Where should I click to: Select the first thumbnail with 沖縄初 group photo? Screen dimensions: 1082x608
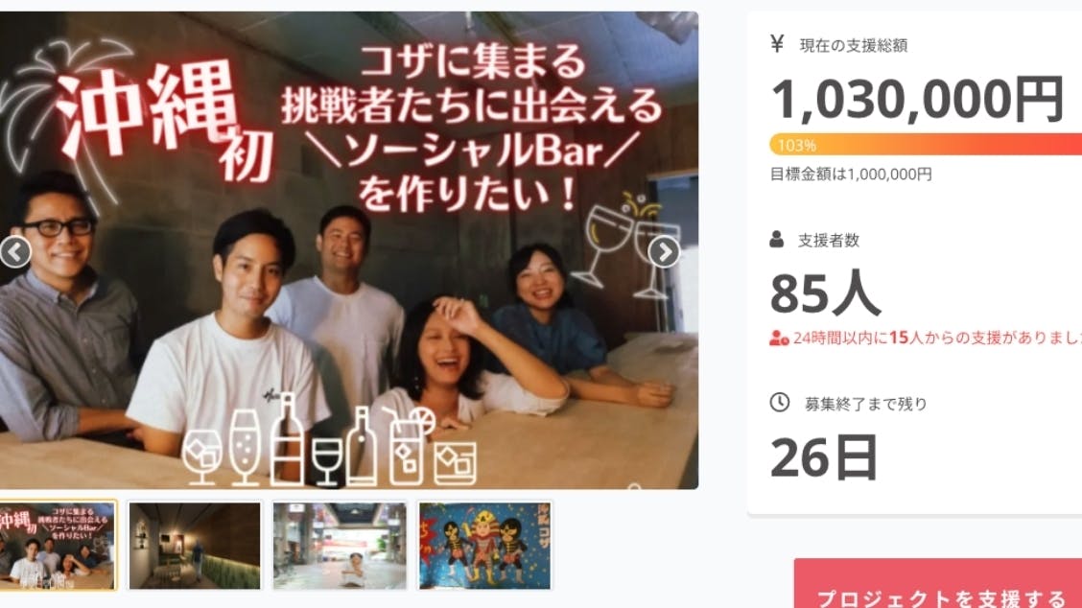(58, 546)
